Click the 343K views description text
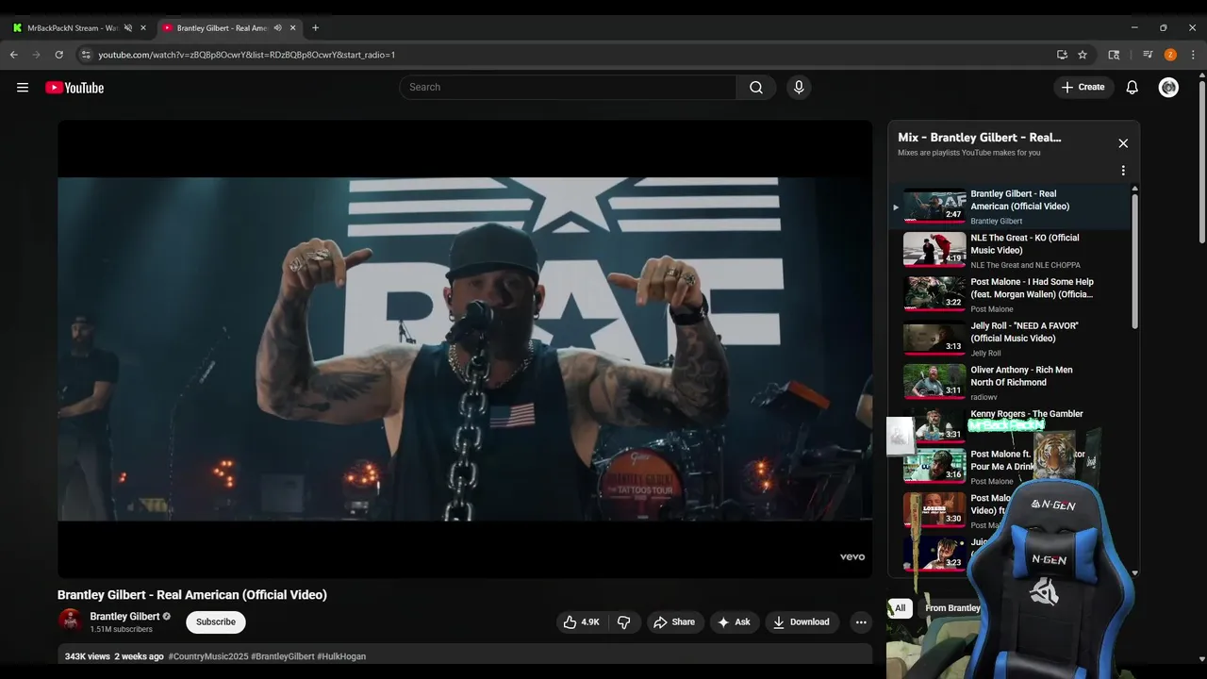Image resolution: width=1207 pixels, height=679 pixels. pyautogui.click(x=88, y=656)
